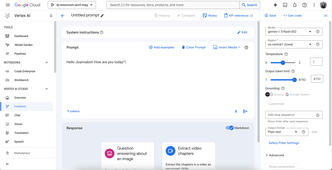
Task: Click Get code
Action: pyautogui.click(x=293, y=16)
